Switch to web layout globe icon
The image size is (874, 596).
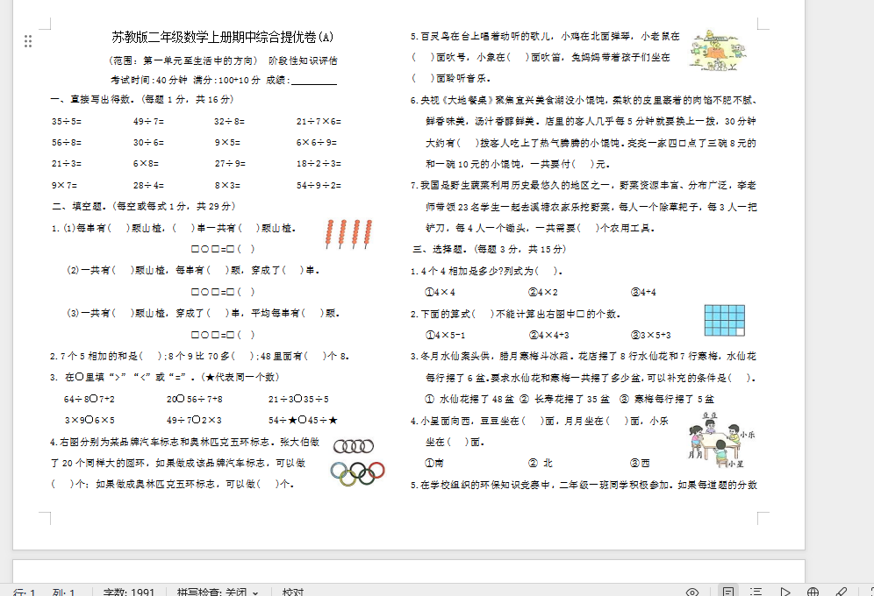(x=813, y=592)
